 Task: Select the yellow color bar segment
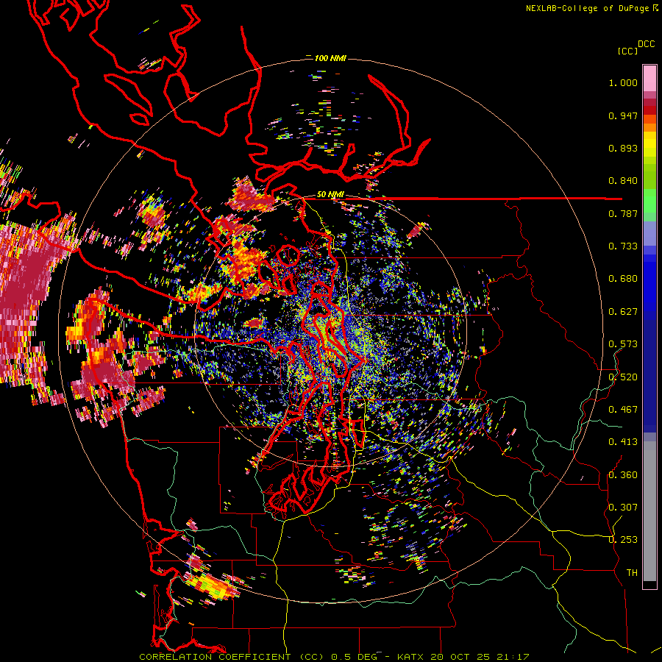649,144
